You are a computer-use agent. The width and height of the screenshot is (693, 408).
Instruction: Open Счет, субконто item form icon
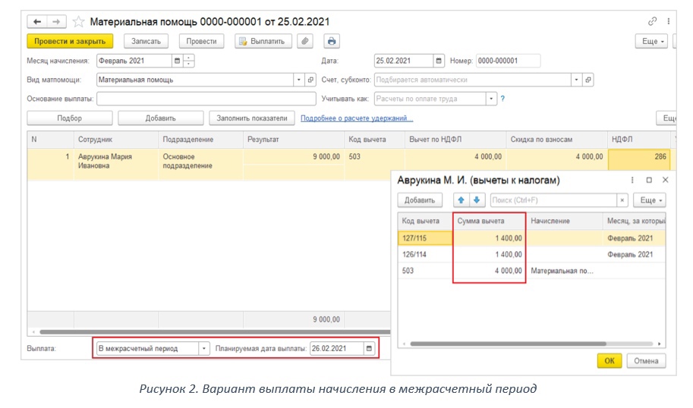587,80
